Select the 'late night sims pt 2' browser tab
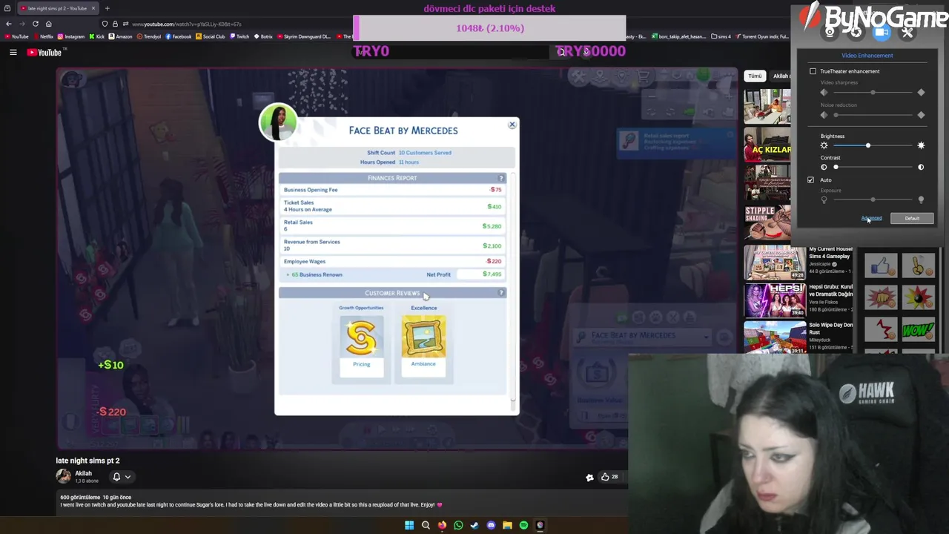Image resolution: width=949 pixels, height=534 pixels. click(x=56, y=8)
